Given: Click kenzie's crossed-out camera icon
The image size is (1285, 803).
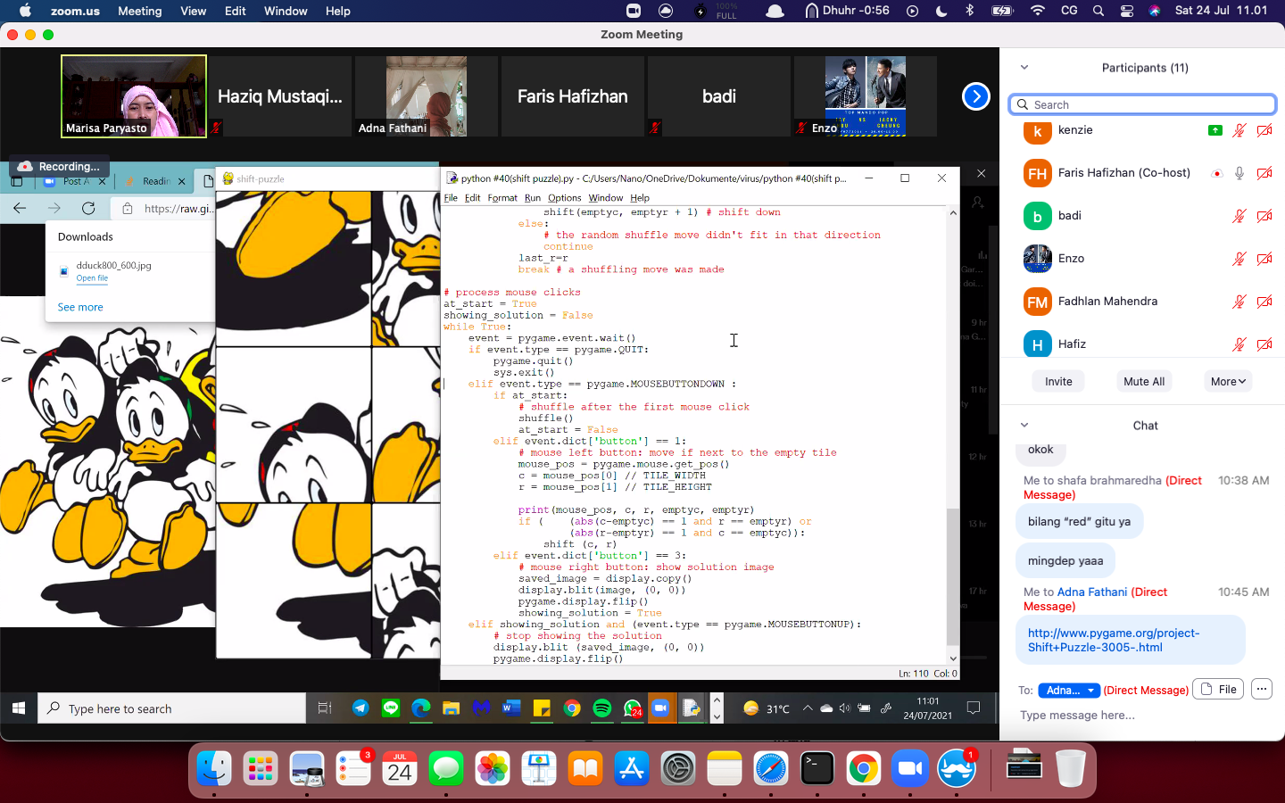Looking at the screenshot, I should pyautogui.click(x=1264, y=130).
